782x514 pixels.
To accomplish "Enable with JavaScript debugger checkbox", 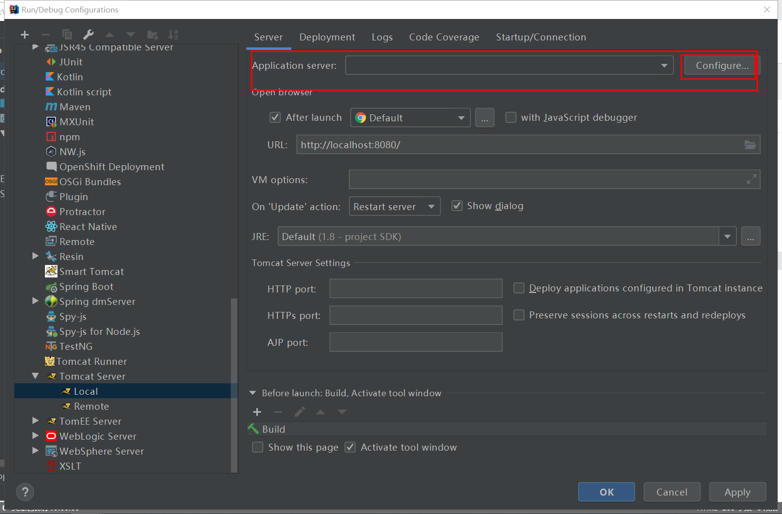I will (511, 117).
